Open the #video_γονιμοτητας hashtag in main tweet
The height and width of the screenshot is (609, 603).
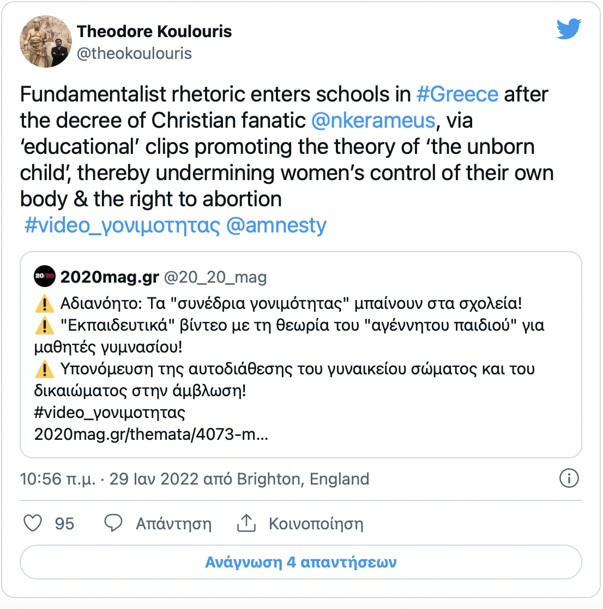tap(122, 225)
